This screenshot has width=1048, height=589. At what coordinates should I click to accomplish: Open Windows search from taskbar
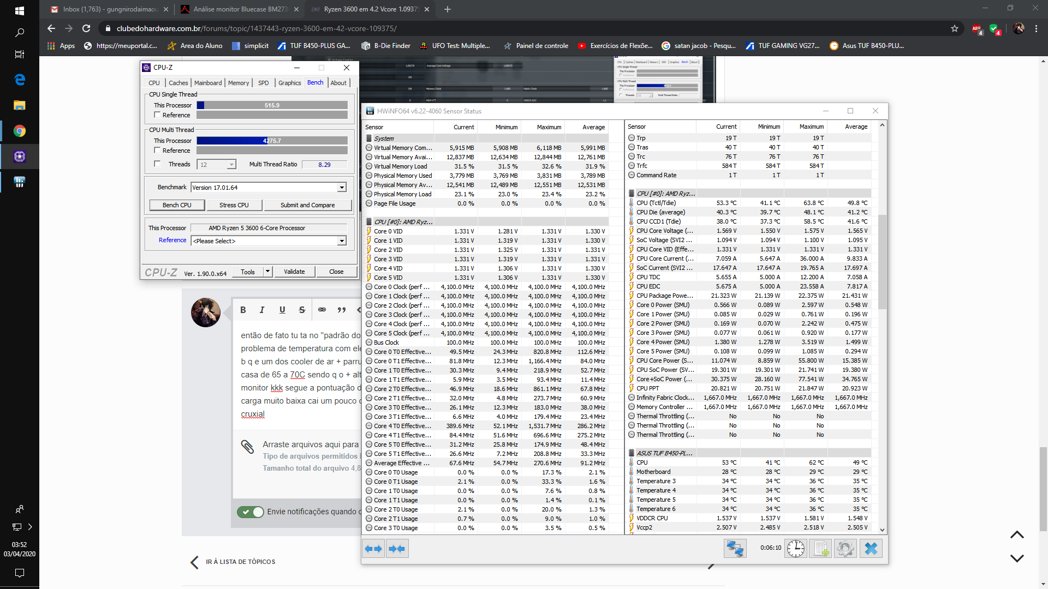20,33
